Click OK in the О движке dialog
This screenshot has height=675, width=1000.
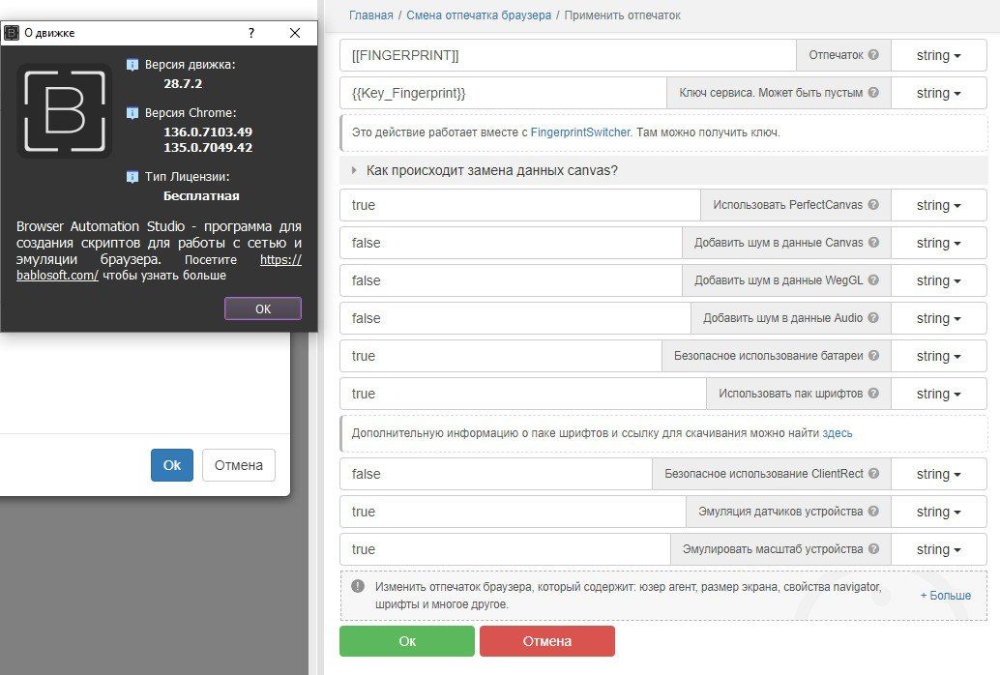263,308
